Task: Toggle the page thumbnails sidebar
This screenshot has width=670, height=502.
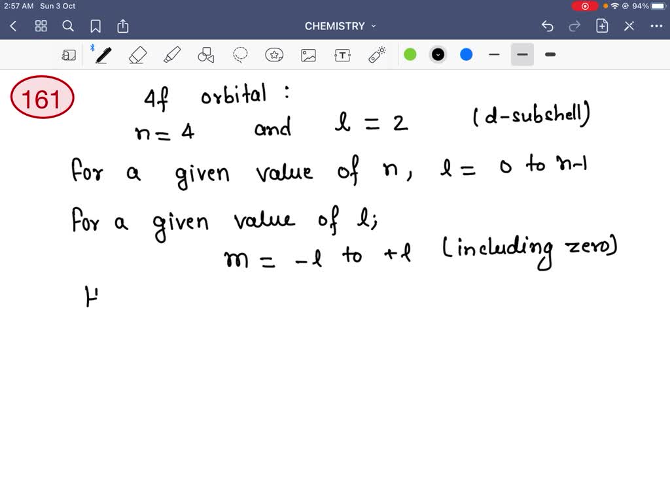Action: (x=69, y=55)
